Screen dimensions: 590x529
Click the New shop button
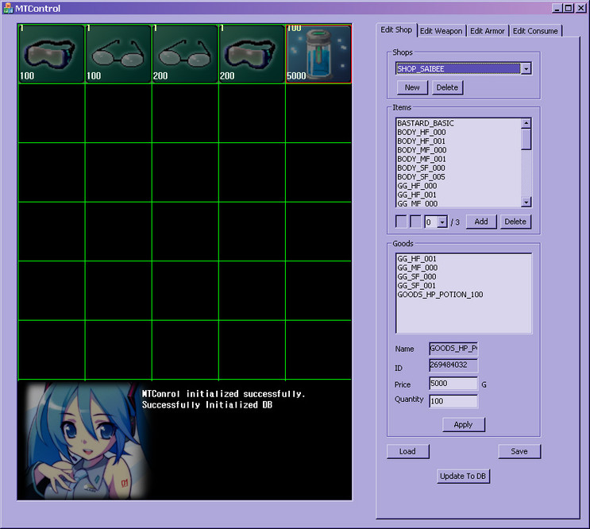click(x=411, y=87)
